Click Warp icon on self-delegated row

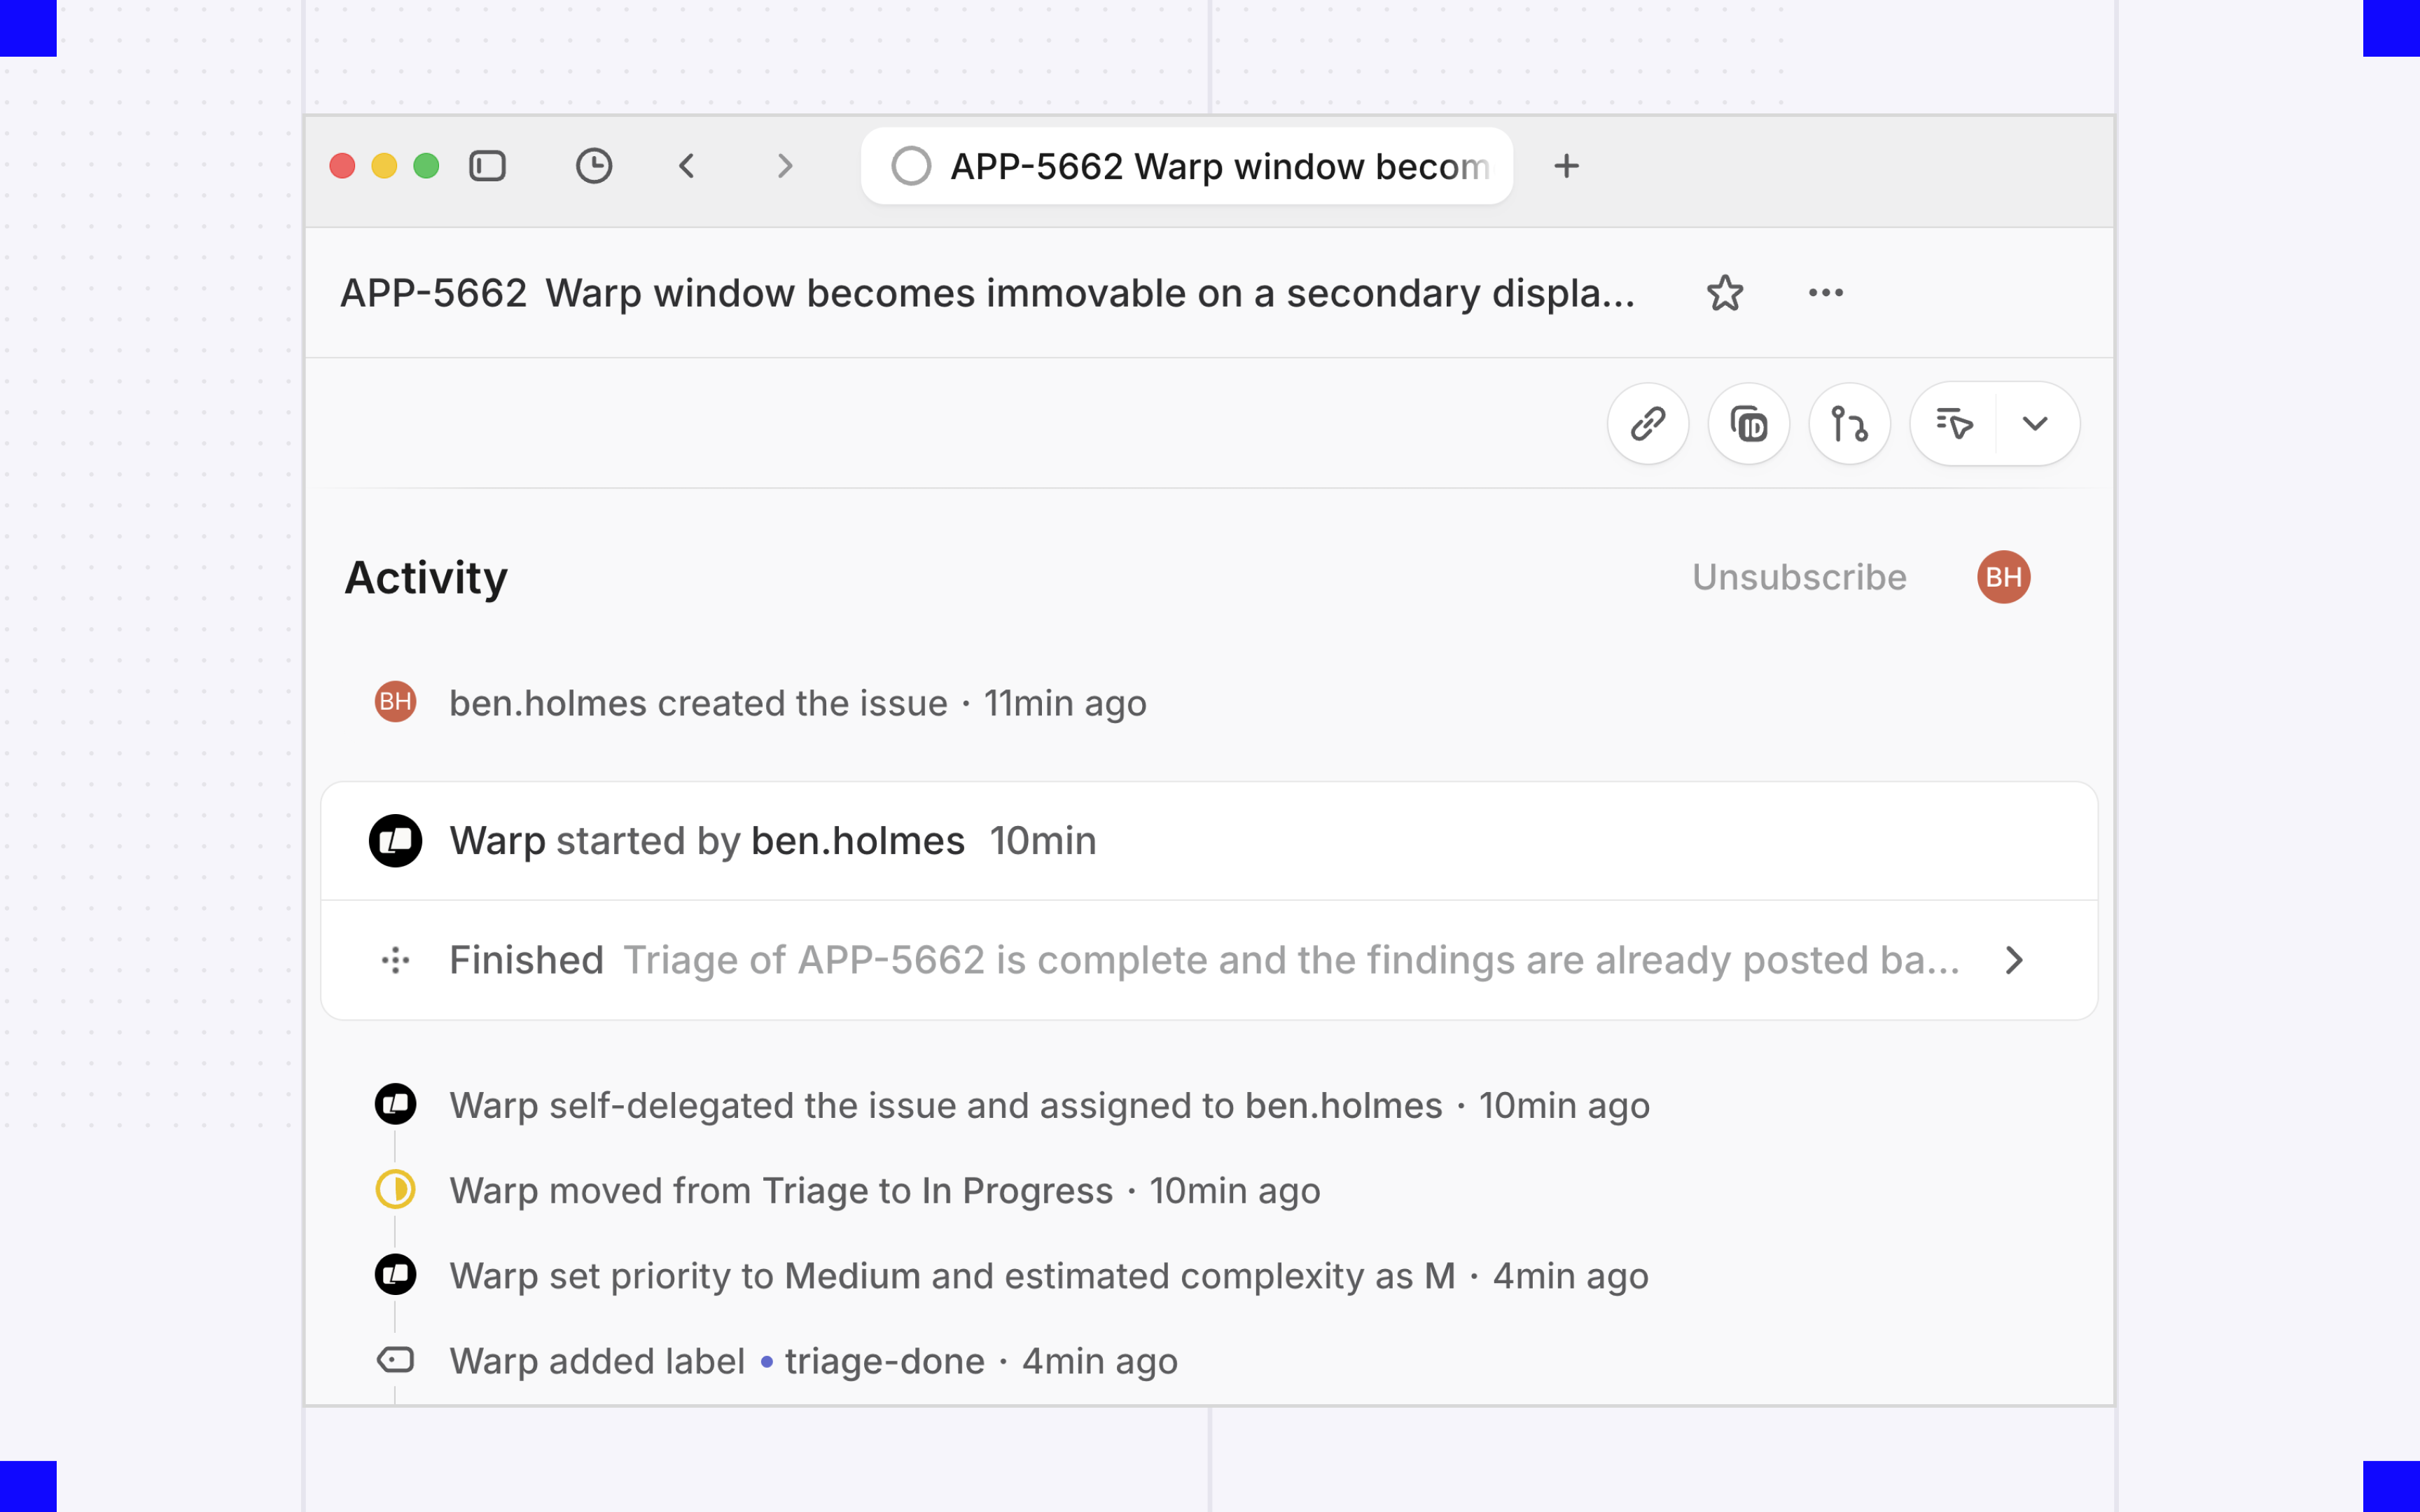click(x=395, y=1105)
